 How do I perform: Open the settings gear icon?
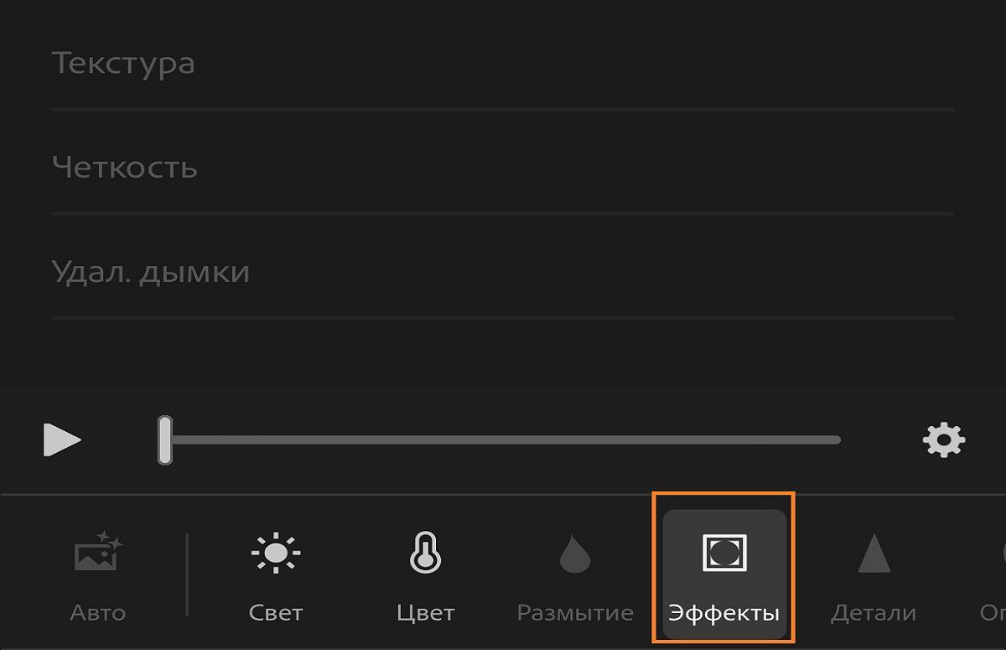coord(943,438)
